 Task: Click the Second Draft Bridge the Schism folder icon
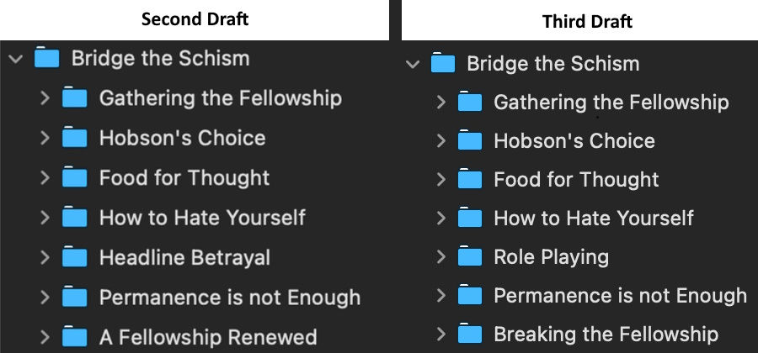click(x=47, y=58)
